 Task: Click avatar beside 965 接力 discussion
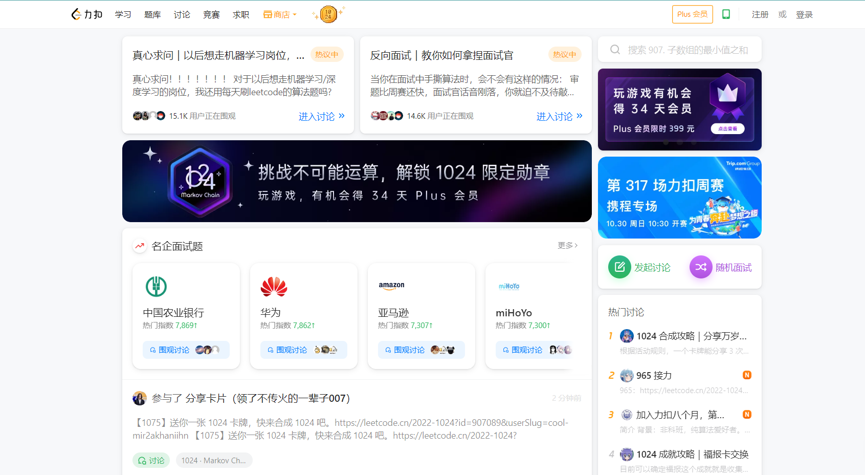point(627,375)
